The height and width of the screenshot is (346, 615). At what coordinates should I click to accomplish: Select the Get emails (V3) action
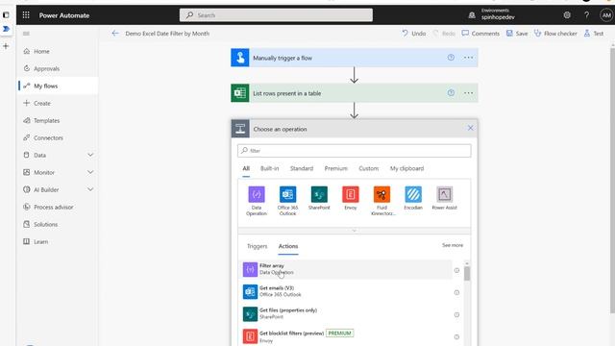tap(347, 292)
